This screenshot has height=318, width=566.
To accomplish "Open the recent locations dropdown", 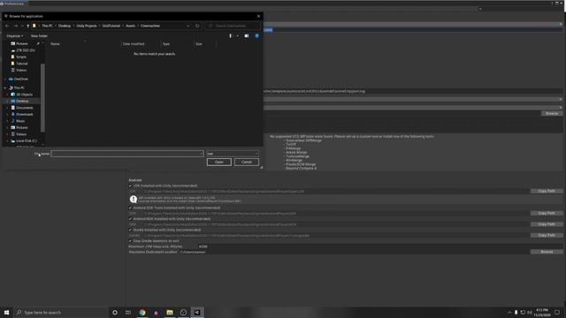I will pyautogui.click(x=22, y=26).
